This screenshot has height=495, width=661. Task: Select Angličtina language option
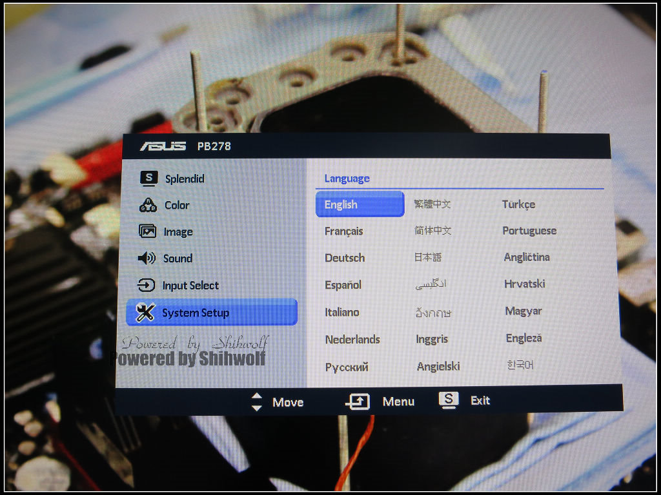(527, 257)
